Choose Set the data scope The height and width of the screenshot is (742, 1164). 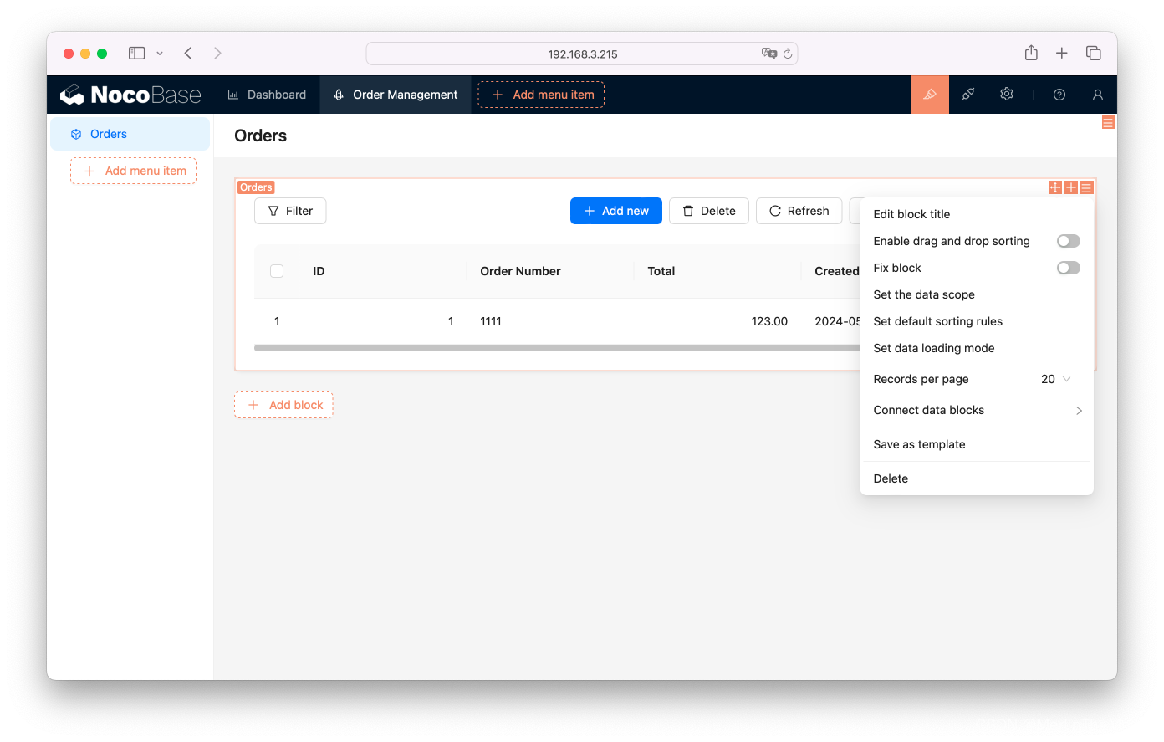pos(977,294)
